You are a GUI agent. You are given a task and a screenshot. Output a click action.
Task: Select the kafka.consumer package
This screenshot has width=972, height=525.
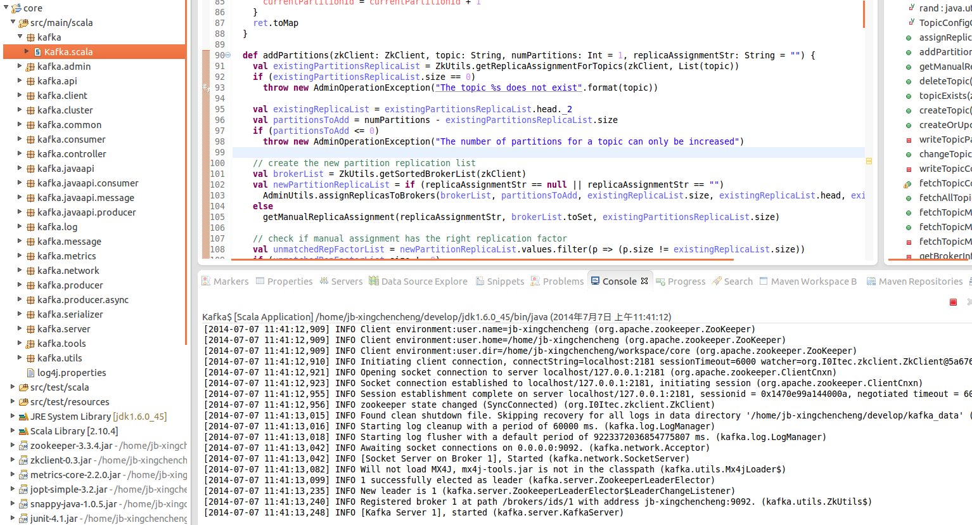click(72, 139)
